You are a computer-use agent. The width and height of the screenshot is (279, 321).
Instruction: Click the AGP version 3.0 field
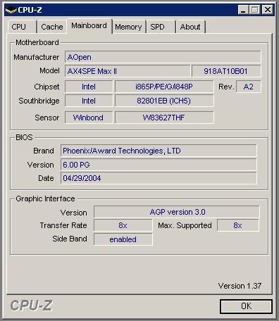click(x=177, y=212)
